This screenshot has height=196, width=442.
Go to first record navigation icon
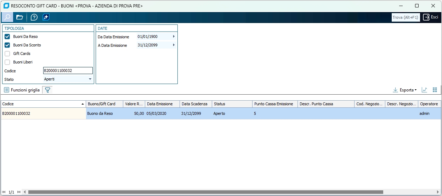[4, 192]
